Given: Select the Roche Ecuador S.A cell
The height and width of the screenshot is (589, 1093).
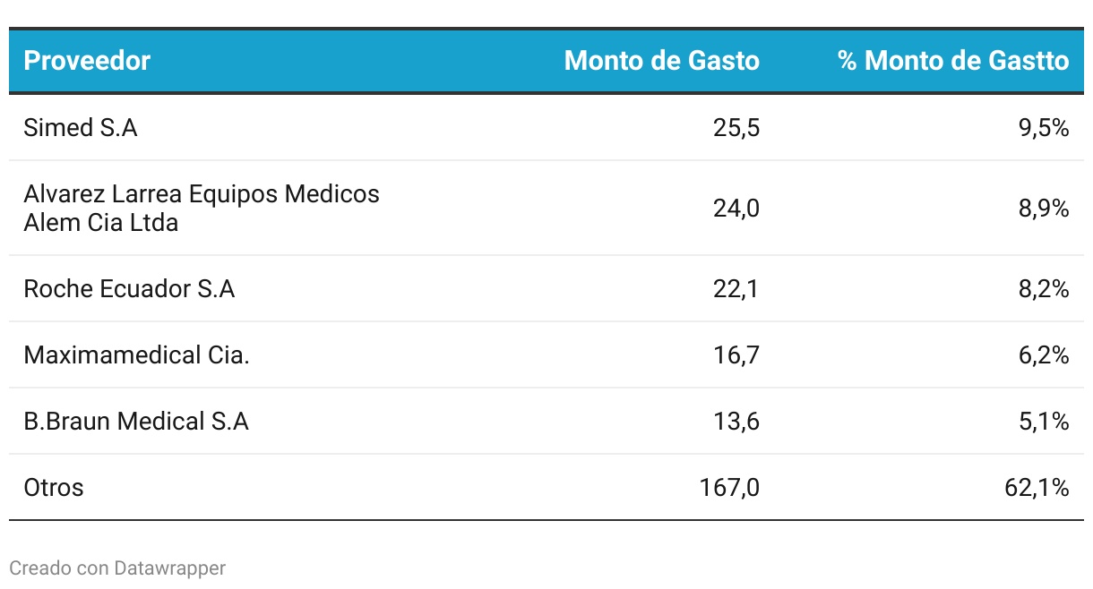Looking at the screenshot, I should [x=129, y=289].
